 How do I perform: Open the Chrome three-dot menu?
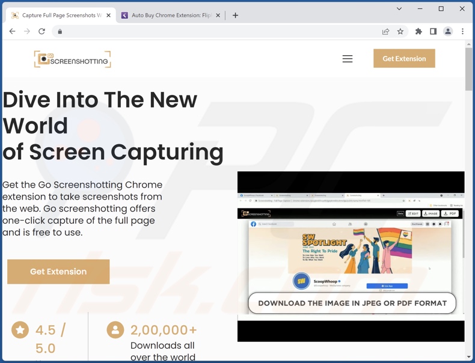point(462,31)
